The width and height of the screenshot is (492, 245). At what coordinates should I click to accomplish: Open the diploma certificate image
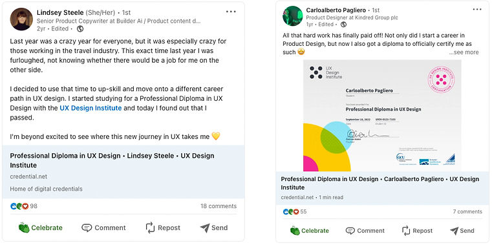coord(382,116)
